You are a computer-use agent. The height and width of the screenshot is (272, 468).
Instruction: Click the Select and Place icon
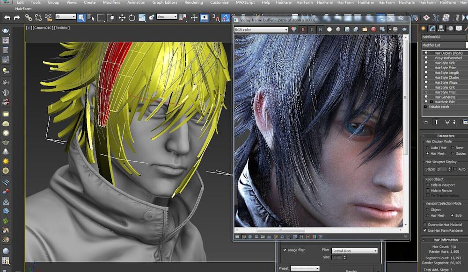point(151,18)
